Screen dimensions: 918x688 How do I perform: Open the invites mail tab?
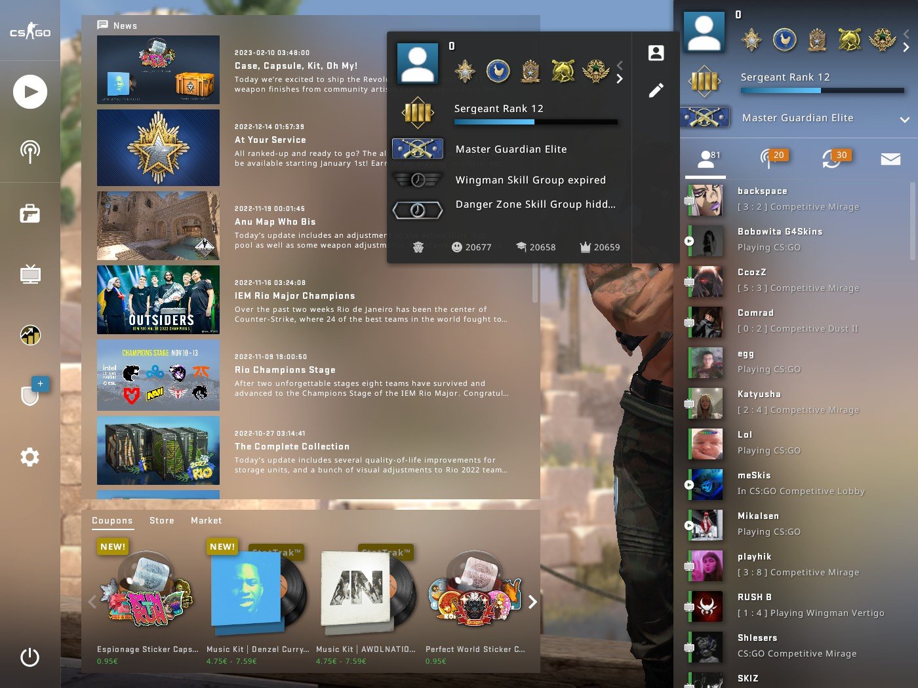point(890,159)
